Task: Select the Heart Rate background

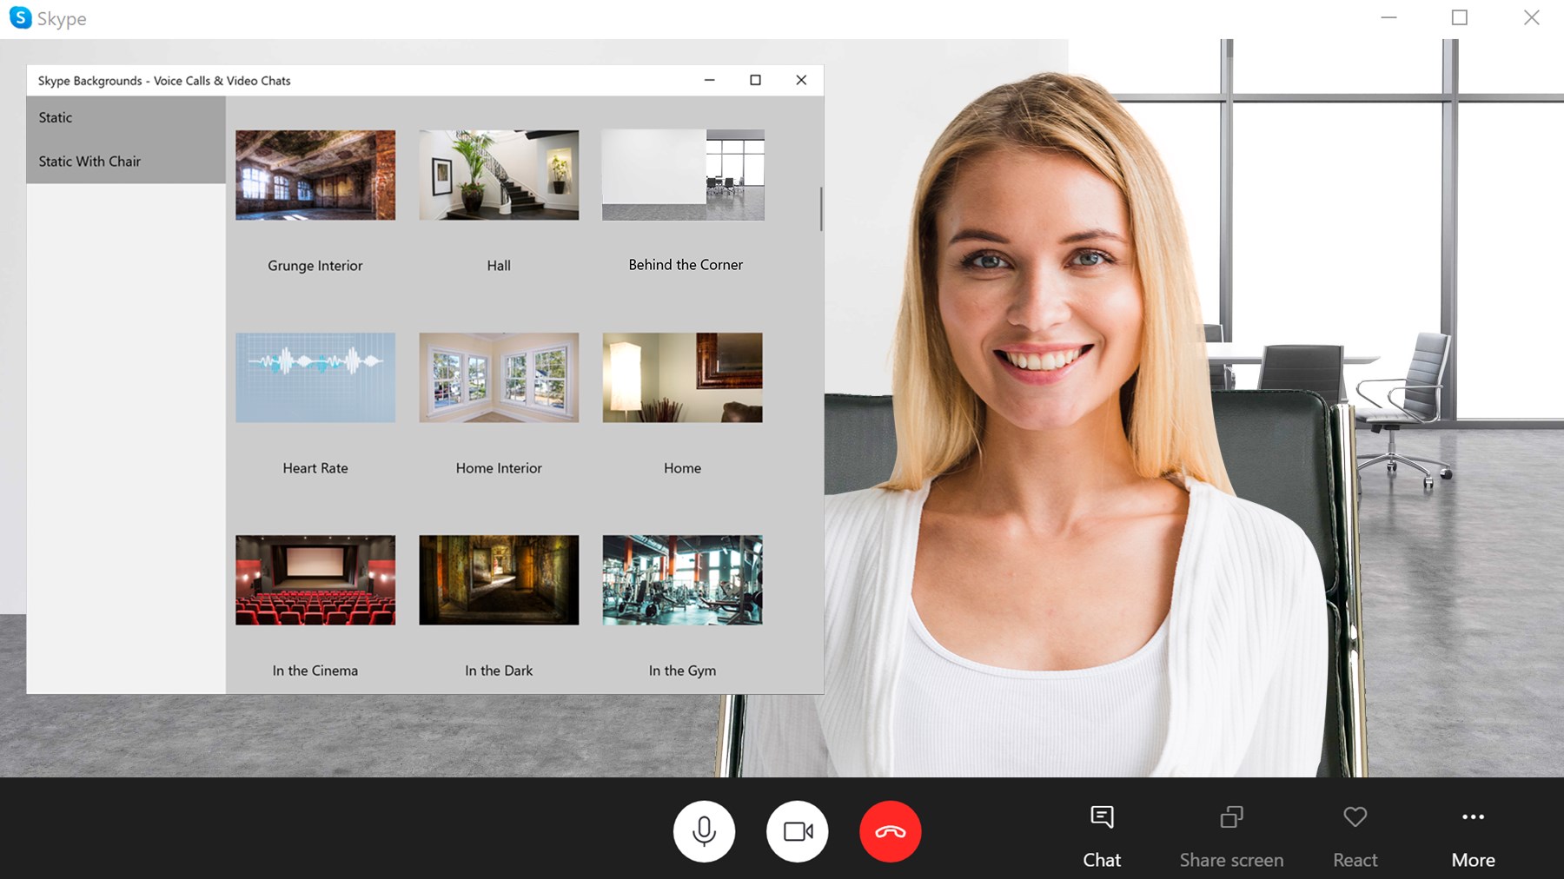Action: (315, 378)
